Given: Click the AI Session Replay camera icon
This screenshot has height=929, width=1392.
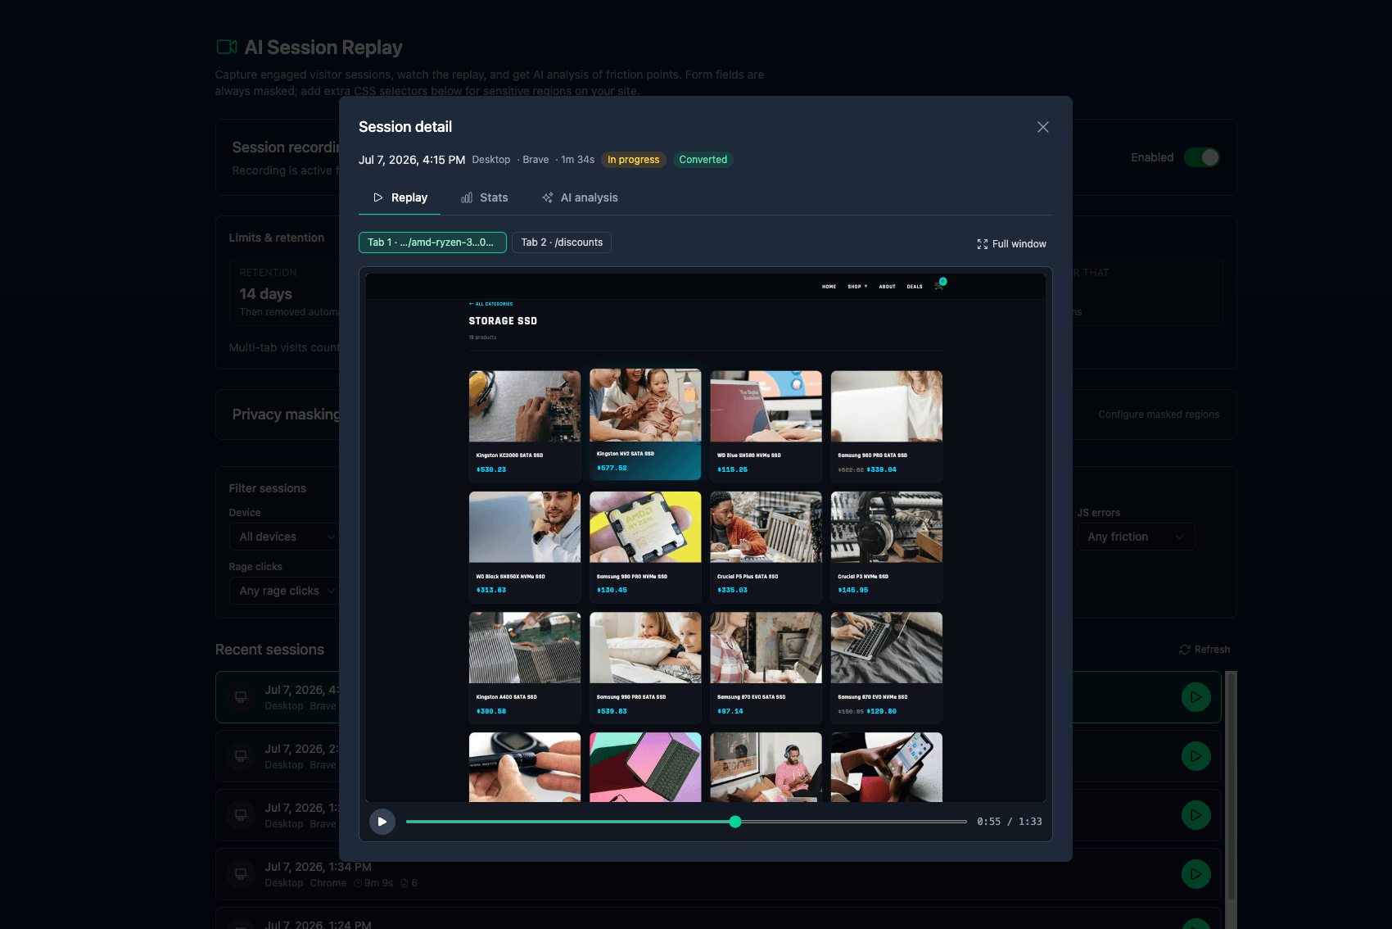Looking at the screenshot, I should pos(227,48).
